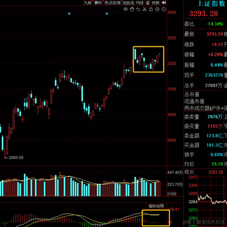
Task: Click the 委买量 value 2155万
Action: (215, 126)
